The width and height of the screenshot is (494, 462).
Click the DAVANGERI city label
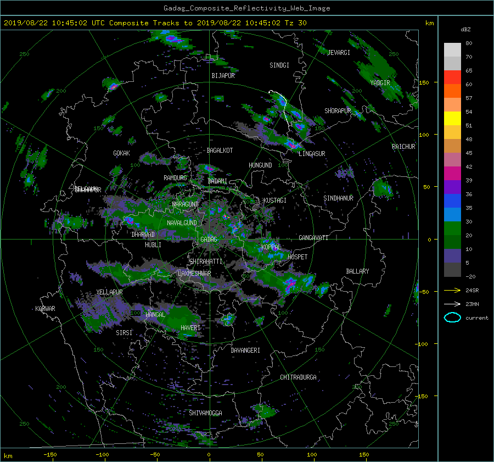(x=245, y=350)
